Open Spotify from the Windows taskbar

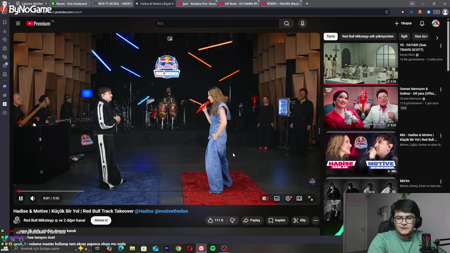click(x=213, y=248)
